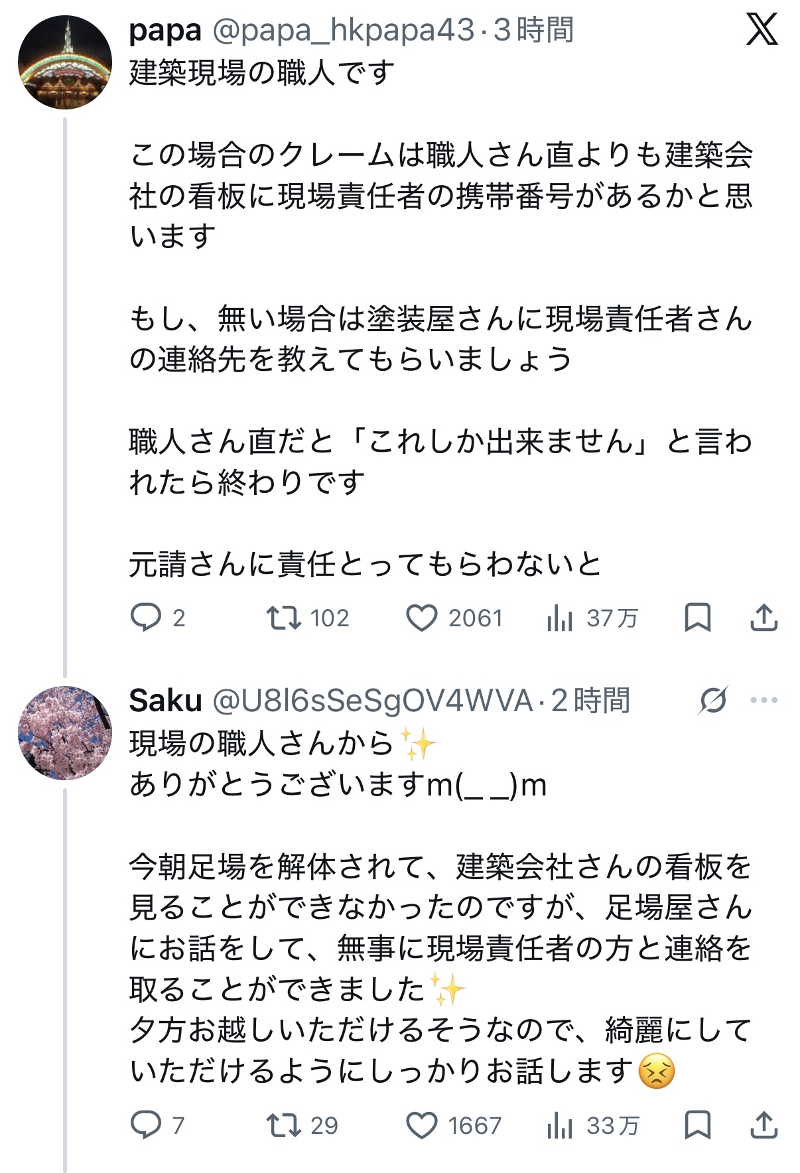
Task: Open the Grok icon on Saku's post
Action: [x=713, y=700]
